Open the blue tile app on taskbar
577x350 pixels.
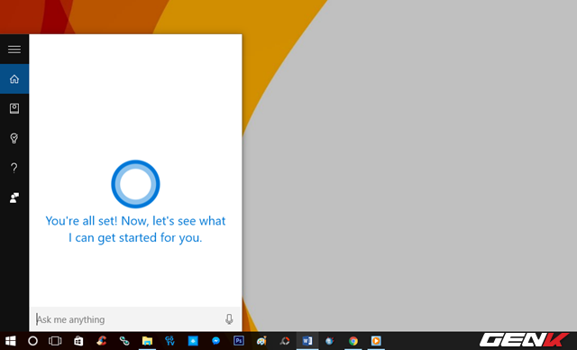click(193, 341)
